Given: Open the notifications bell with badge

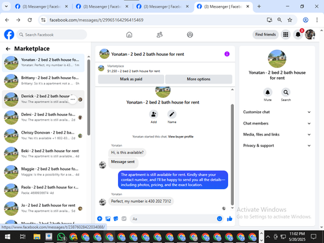Looking at the screenshot, I should (298, 34).
